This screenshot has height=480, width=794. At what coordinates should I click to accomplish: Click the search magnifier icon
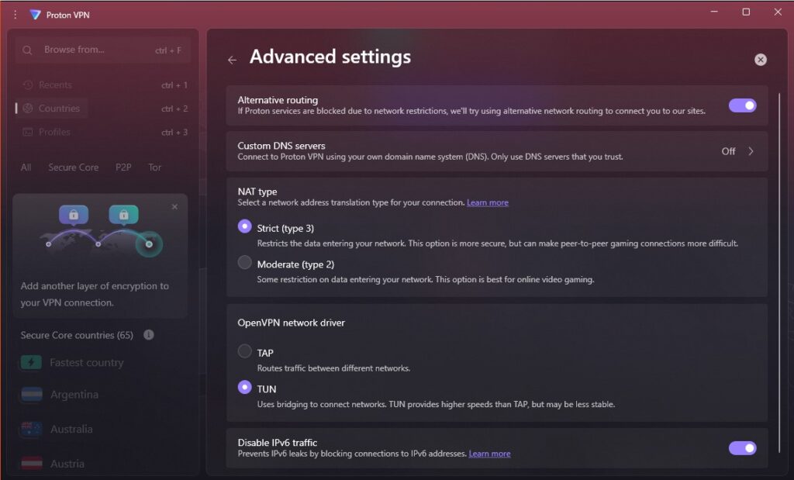[27, 50]
